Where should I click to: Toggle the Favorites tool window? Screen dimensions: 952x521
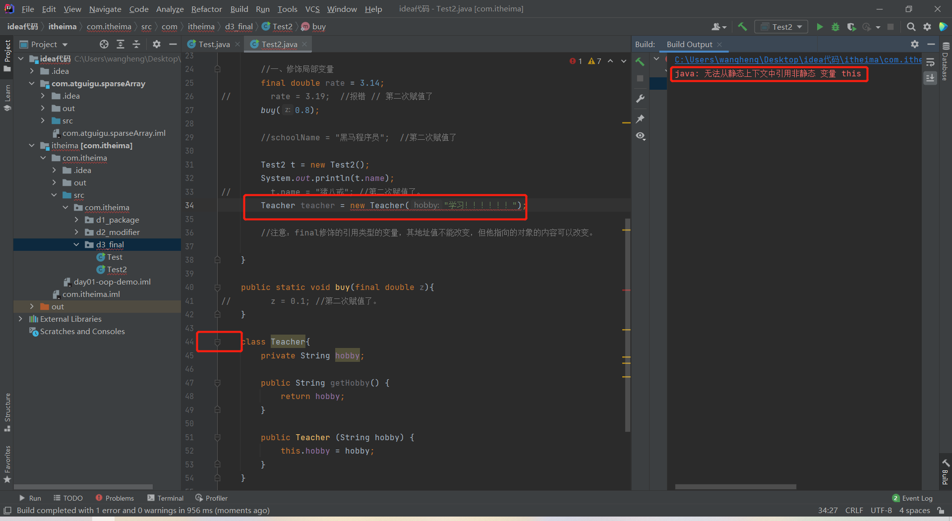(7, 464)
